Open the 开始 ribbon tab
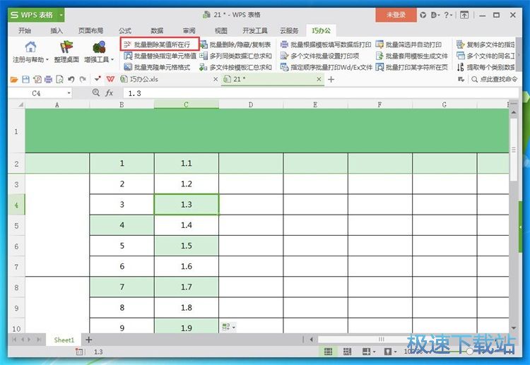 [x=25, y=31]
